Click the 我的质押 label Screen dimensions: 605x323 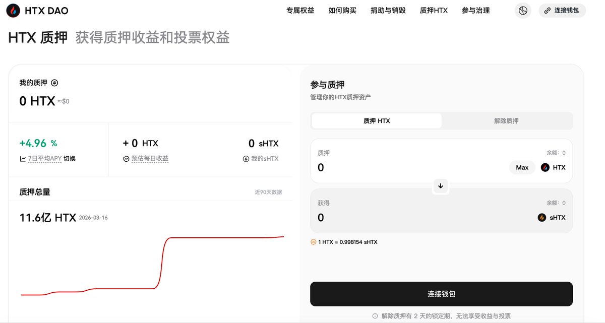coord(33,83)
